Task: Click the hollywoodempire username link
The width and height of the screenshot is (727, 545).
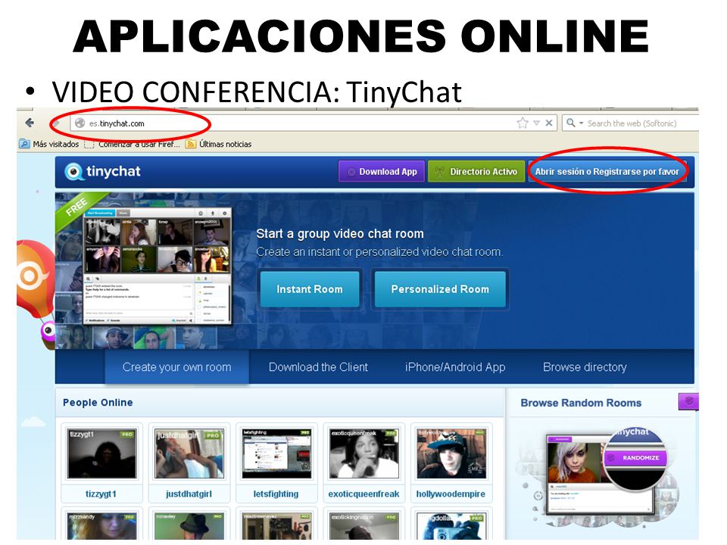Action: (451, 494)
